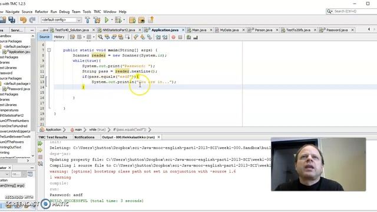
Task: Toggle Rectangular Selection editor icon
Action: (127, 37)
